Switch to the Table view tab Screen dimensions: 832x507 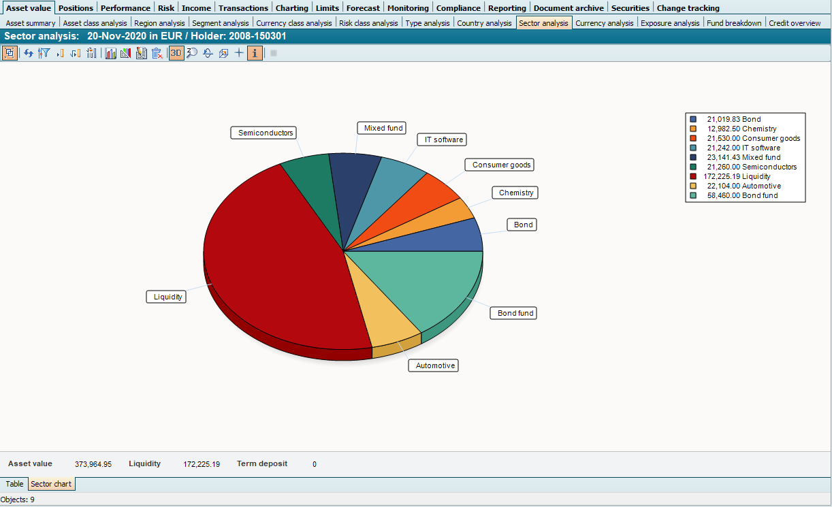coord(14,484)
